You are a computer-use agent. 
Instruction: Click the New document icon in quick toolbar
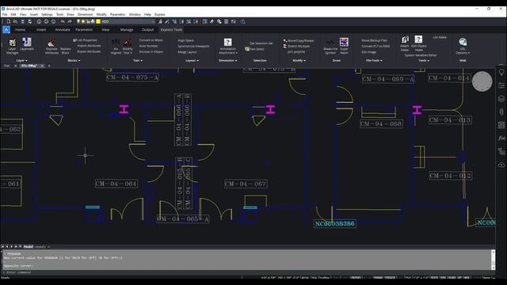click(x=9, y=21)
